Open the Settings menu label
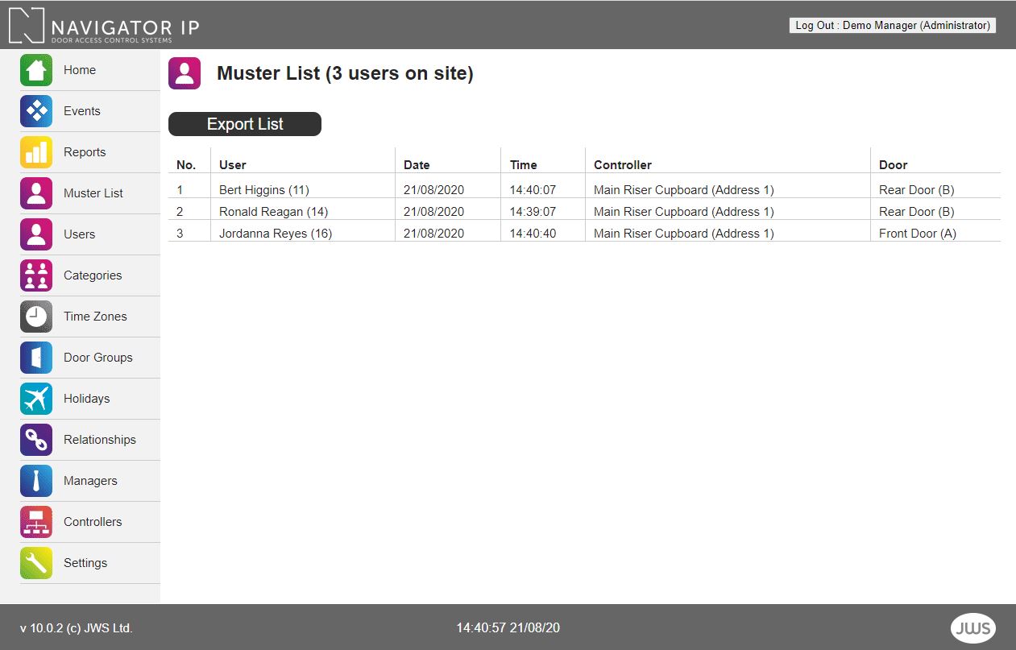 coord(85,563)
